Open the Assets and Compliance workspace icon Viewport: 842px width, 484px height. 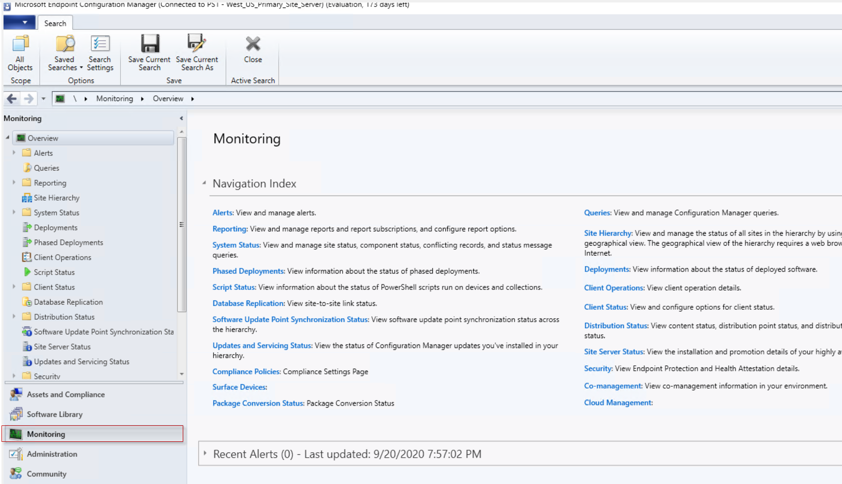point(16,395)
